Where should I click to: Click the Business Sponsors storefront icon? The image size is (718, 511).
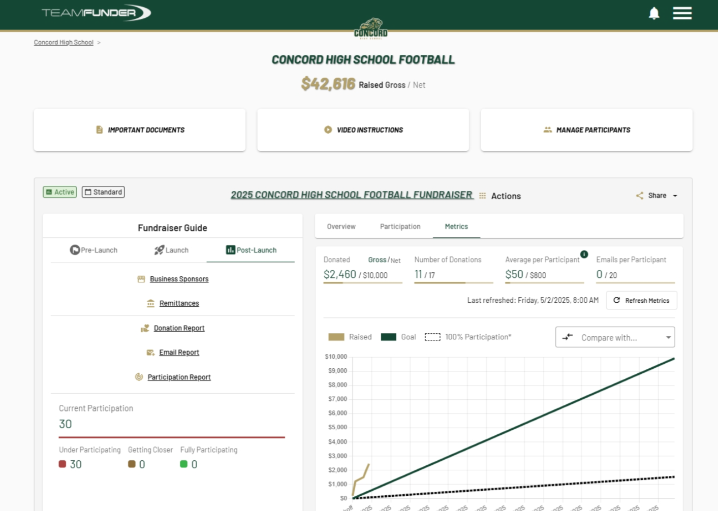(x=141, y=279)
